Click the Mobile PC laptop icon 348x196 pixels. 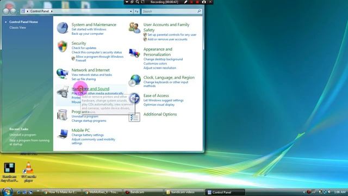pos(63,134)
